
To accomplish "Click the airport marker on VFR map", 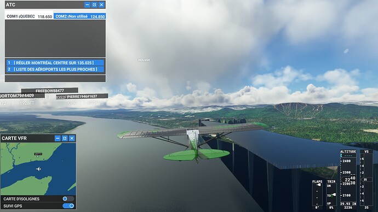I will pos(38,155).
